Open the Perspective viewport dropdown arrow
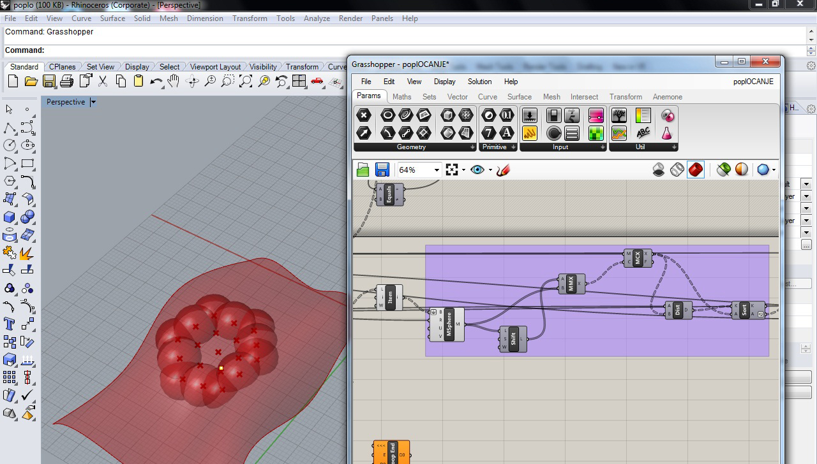The image size is (817, 464). click(x=93, y=102)
